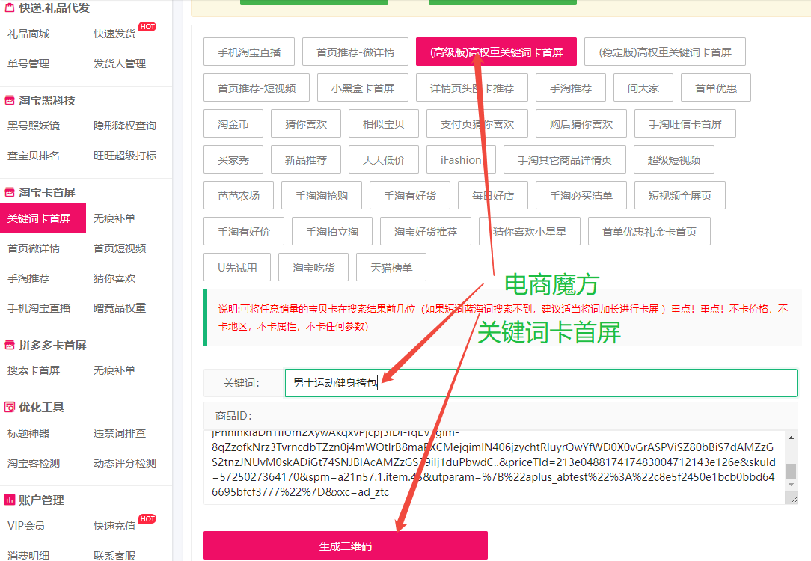Open 快速充值 page

pyautogui.click(x=114, y=526)
